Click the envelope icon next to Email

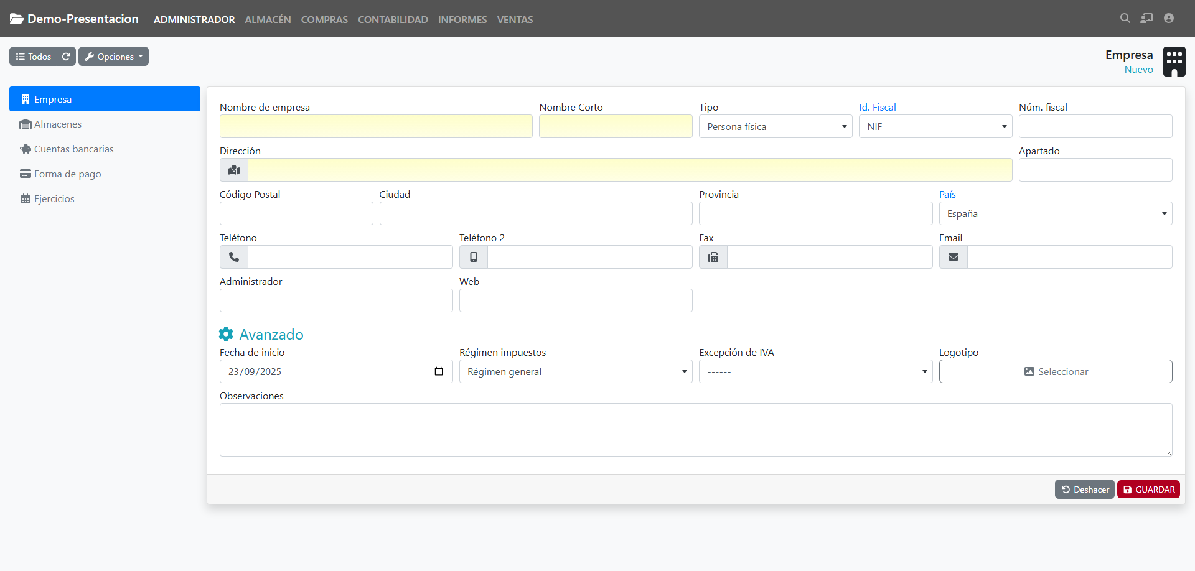[x=953, y=257]
